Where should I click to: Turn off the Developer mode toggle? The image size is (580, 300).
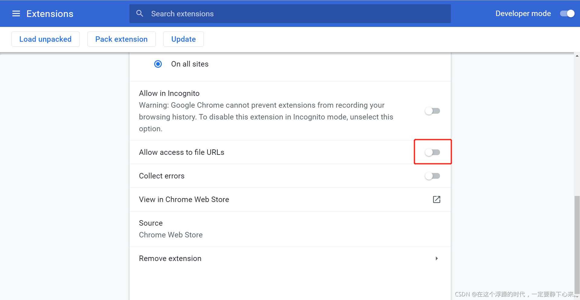click(567, 14)
